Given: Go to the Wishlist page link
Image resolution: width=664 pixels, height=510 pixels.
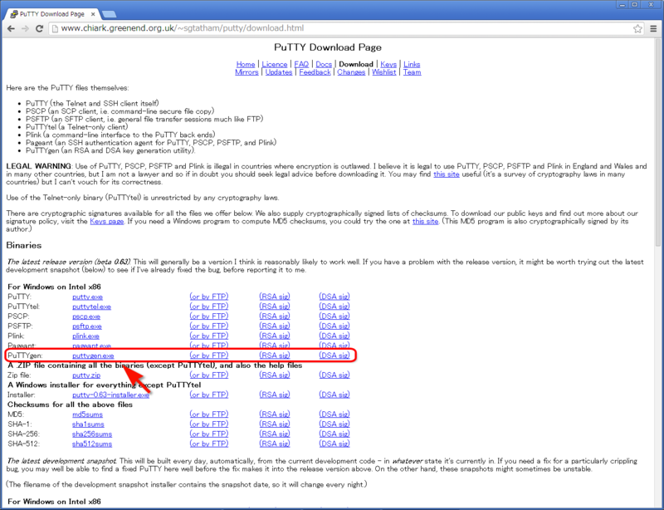Looking at the screenshot, I should tap(384, 72).
